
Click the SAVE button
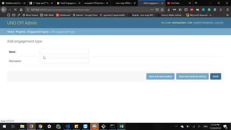(215, 76)
